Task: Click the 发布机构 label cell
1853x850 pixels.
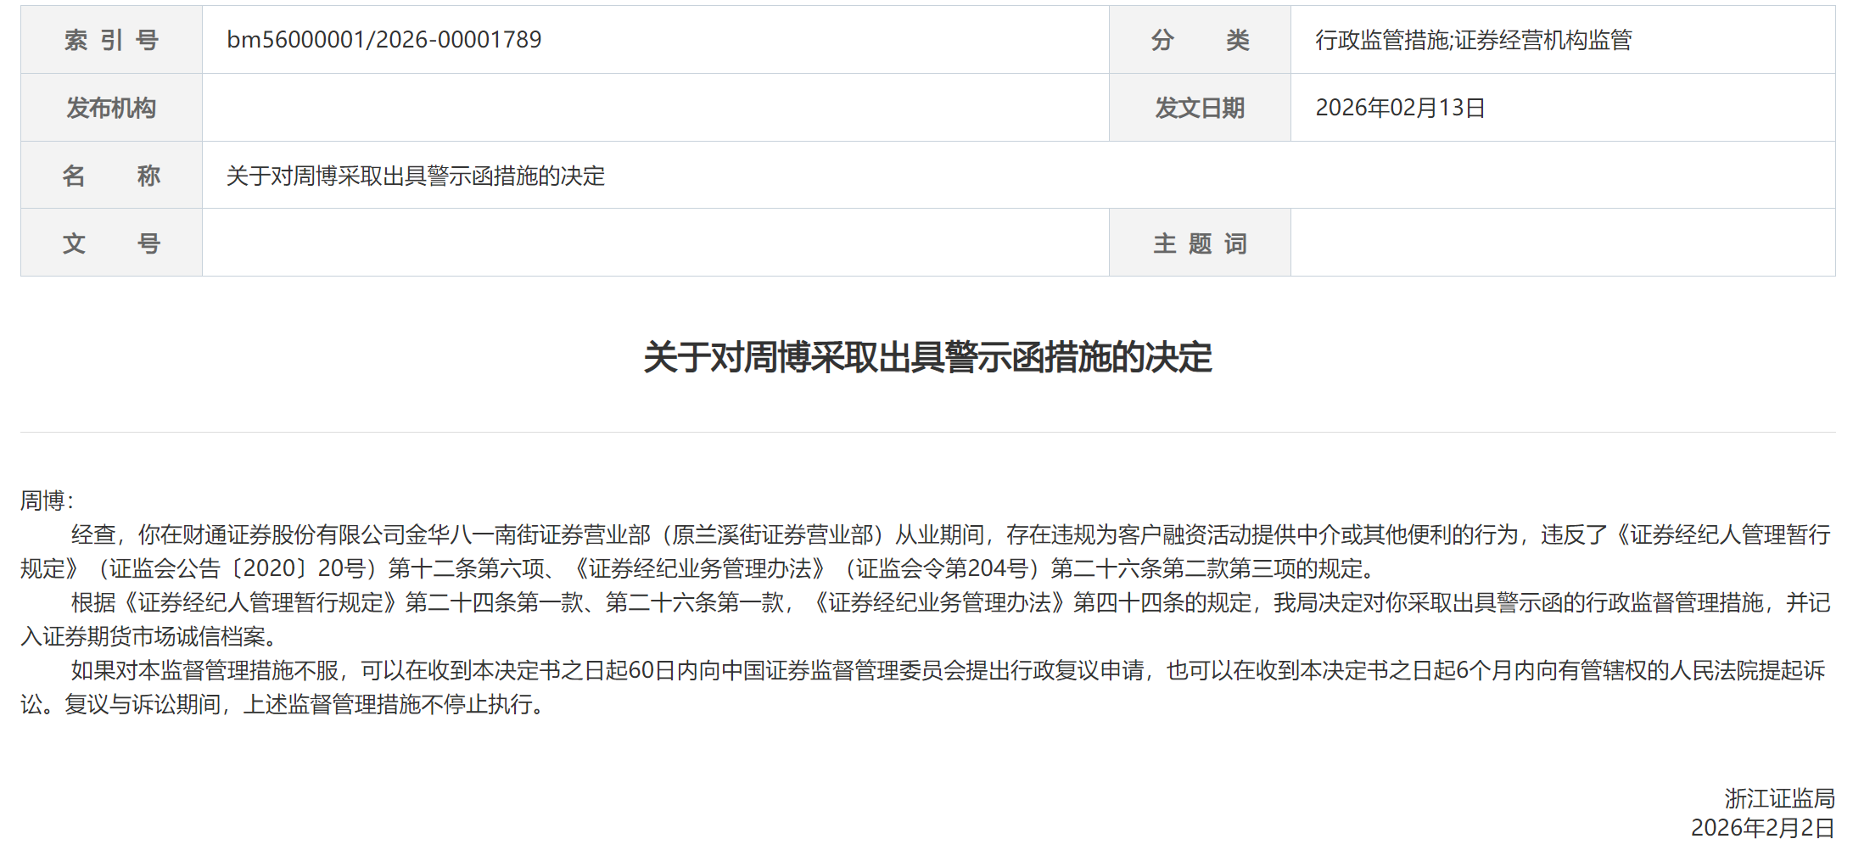Action: coord(111,108)
